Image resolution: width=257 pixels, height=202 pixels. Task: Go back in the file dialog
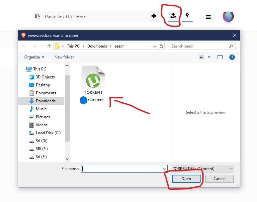[25, 46]
